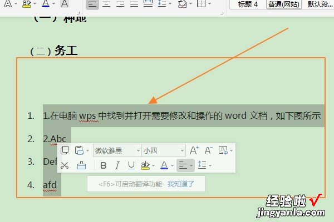334x222 pixels.
Task: Open the 微软雅黑 font name dropdown
Action: click(x=138, y=150)
